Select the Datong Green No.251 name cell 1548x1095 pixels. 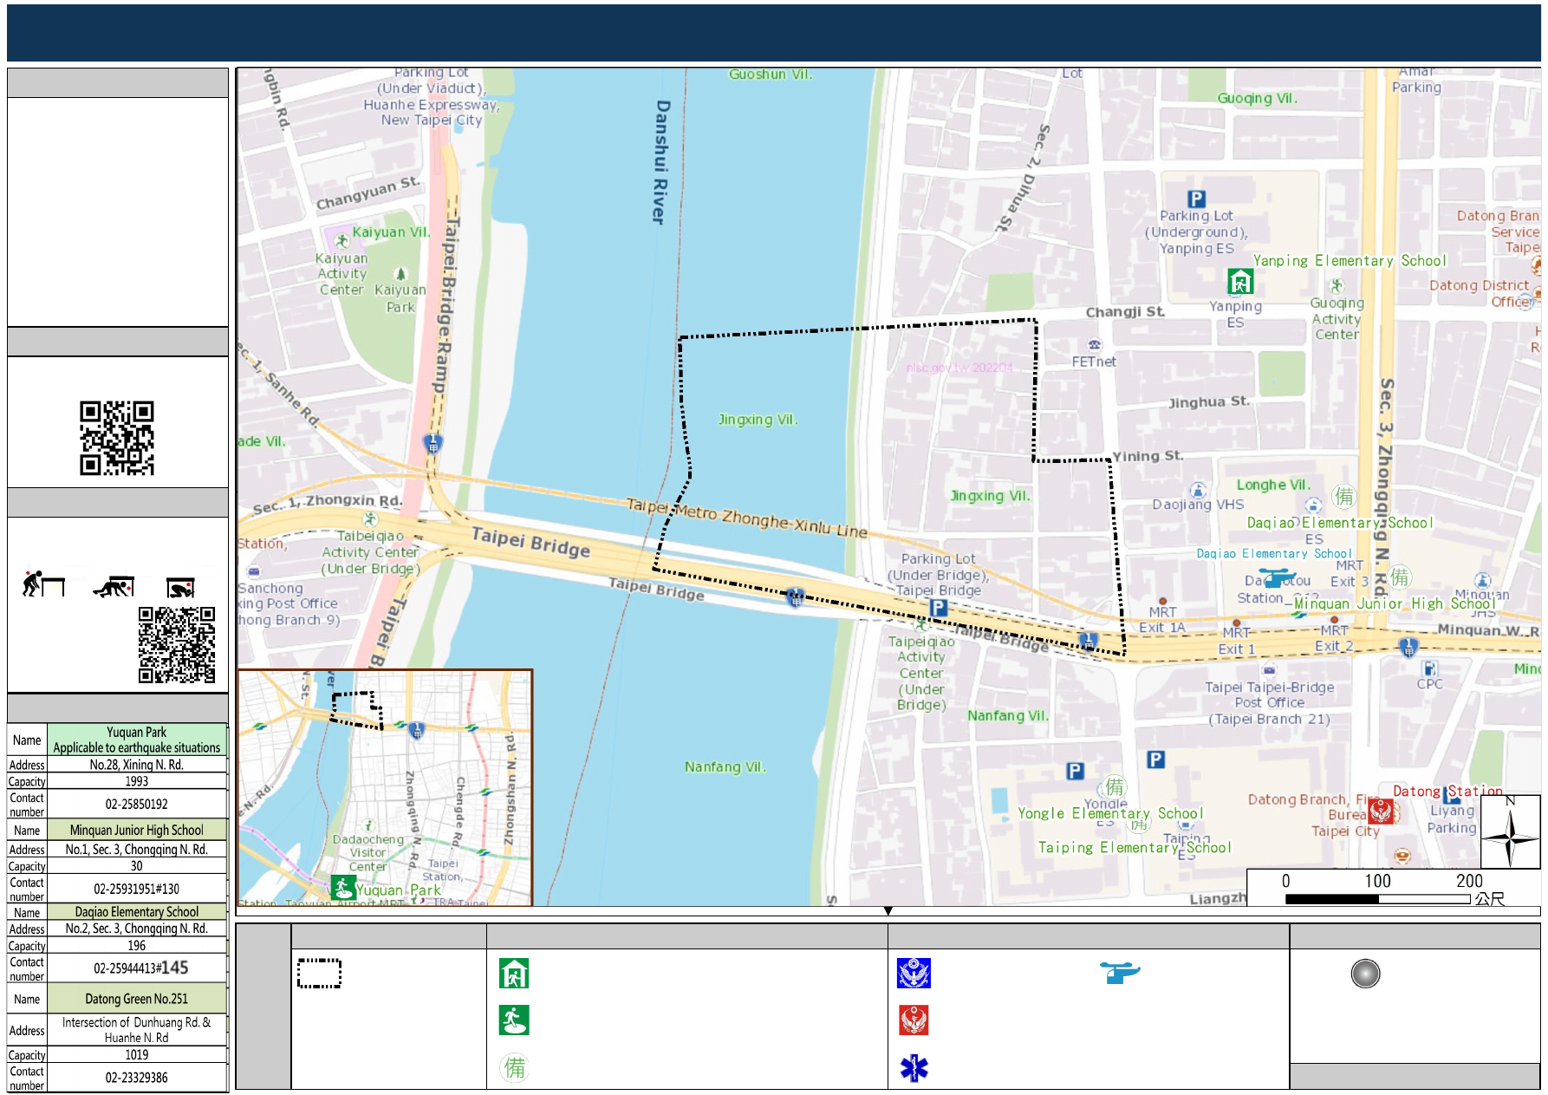(137, 999)
